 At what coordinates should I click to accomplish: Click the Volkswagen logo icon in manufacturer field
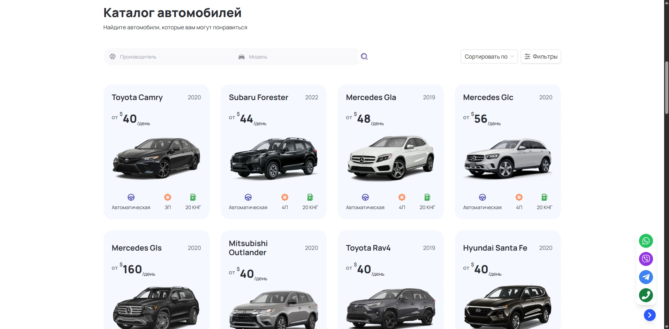(113, 56)
